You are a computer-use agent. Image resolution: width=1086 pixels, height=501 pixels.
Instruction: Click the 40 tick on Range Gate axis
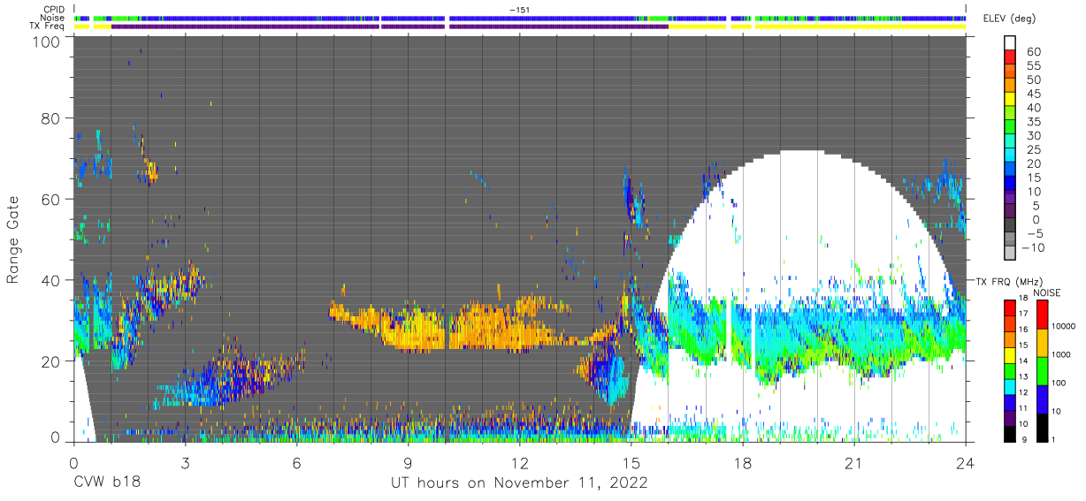pyautogui.click(x=51, y=280)
